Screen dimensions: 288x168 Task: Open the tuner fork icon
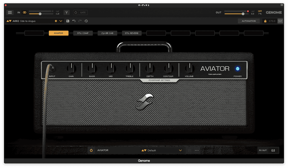click(66, 12)
